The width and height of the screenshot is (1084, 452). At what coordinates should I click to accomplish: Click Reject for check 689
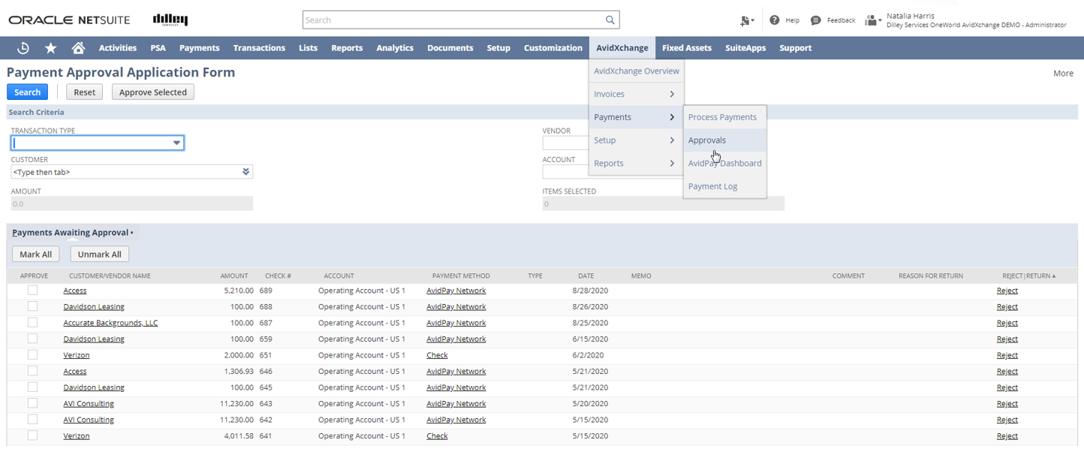coord(1007,291)
